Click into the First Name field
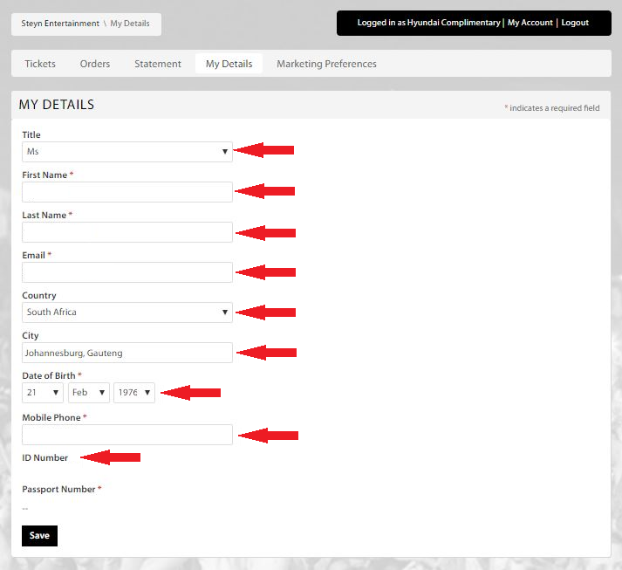622x570 pixels. (127, 192)
